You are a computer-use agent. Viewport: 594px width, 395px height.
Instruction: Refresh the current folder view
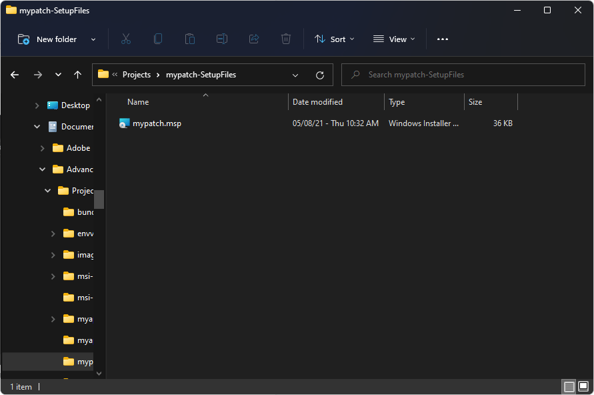point(320,75)
